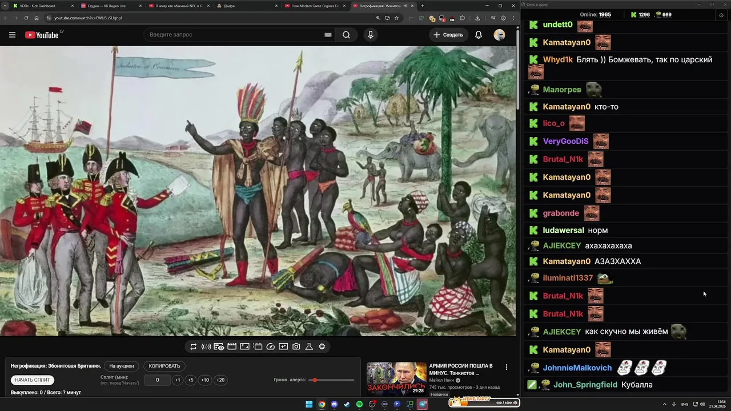The image size is (731, 411).
Task: Open the recommended video thumbnail with 29:28 duration
Action: click(396, 378)
